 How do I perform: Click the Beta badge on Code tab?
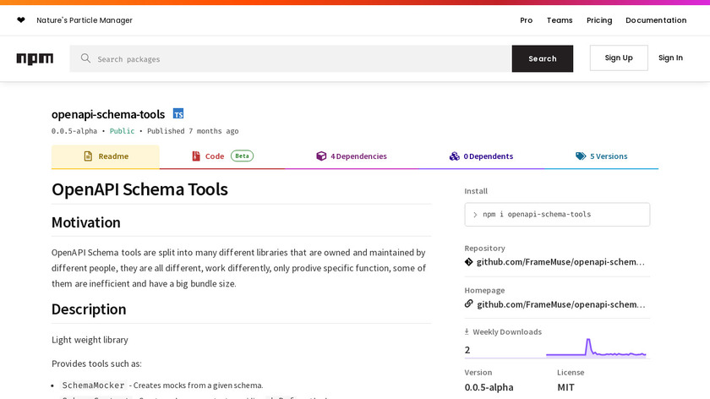pyautogui.click(x=243, y=156)
